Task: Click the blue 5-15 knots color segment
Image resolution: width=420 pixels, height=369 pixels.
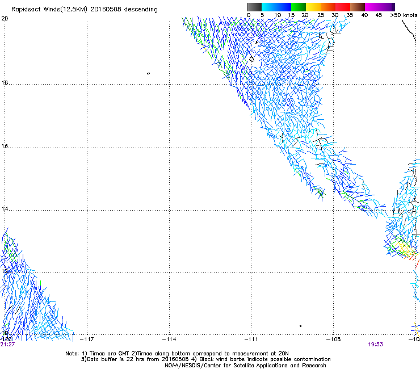Action: [x=276, y=7]
